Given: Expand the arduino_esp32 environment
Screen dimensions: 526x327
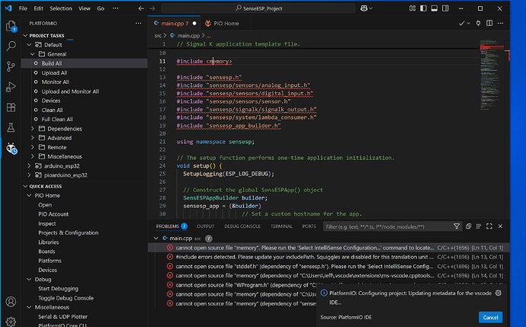Looking at the screenshot, I should (29, 165).
